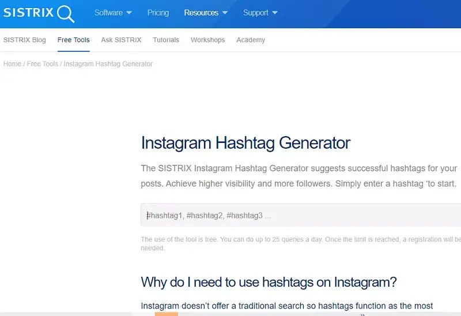
Task: Open the Ask SISTRIX tab
Action: point(121,40)
